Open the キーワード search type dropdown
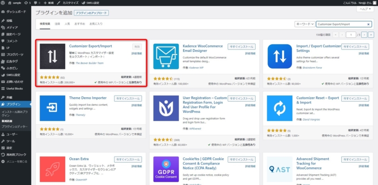The height and width of the screenshot is (185, 378). [x=305, y=24]
